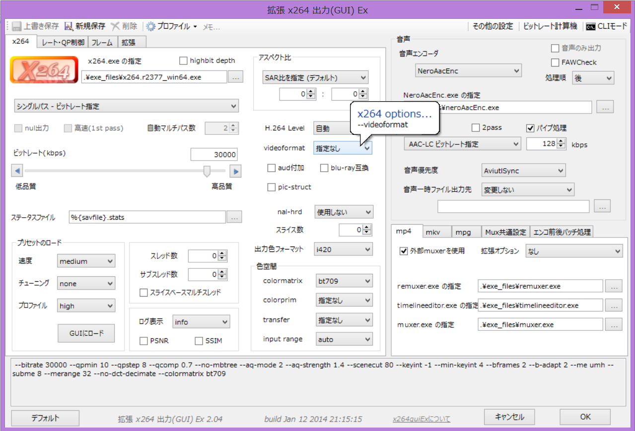
Task: Click the GUIにロード button
Action: pos(86,333)
